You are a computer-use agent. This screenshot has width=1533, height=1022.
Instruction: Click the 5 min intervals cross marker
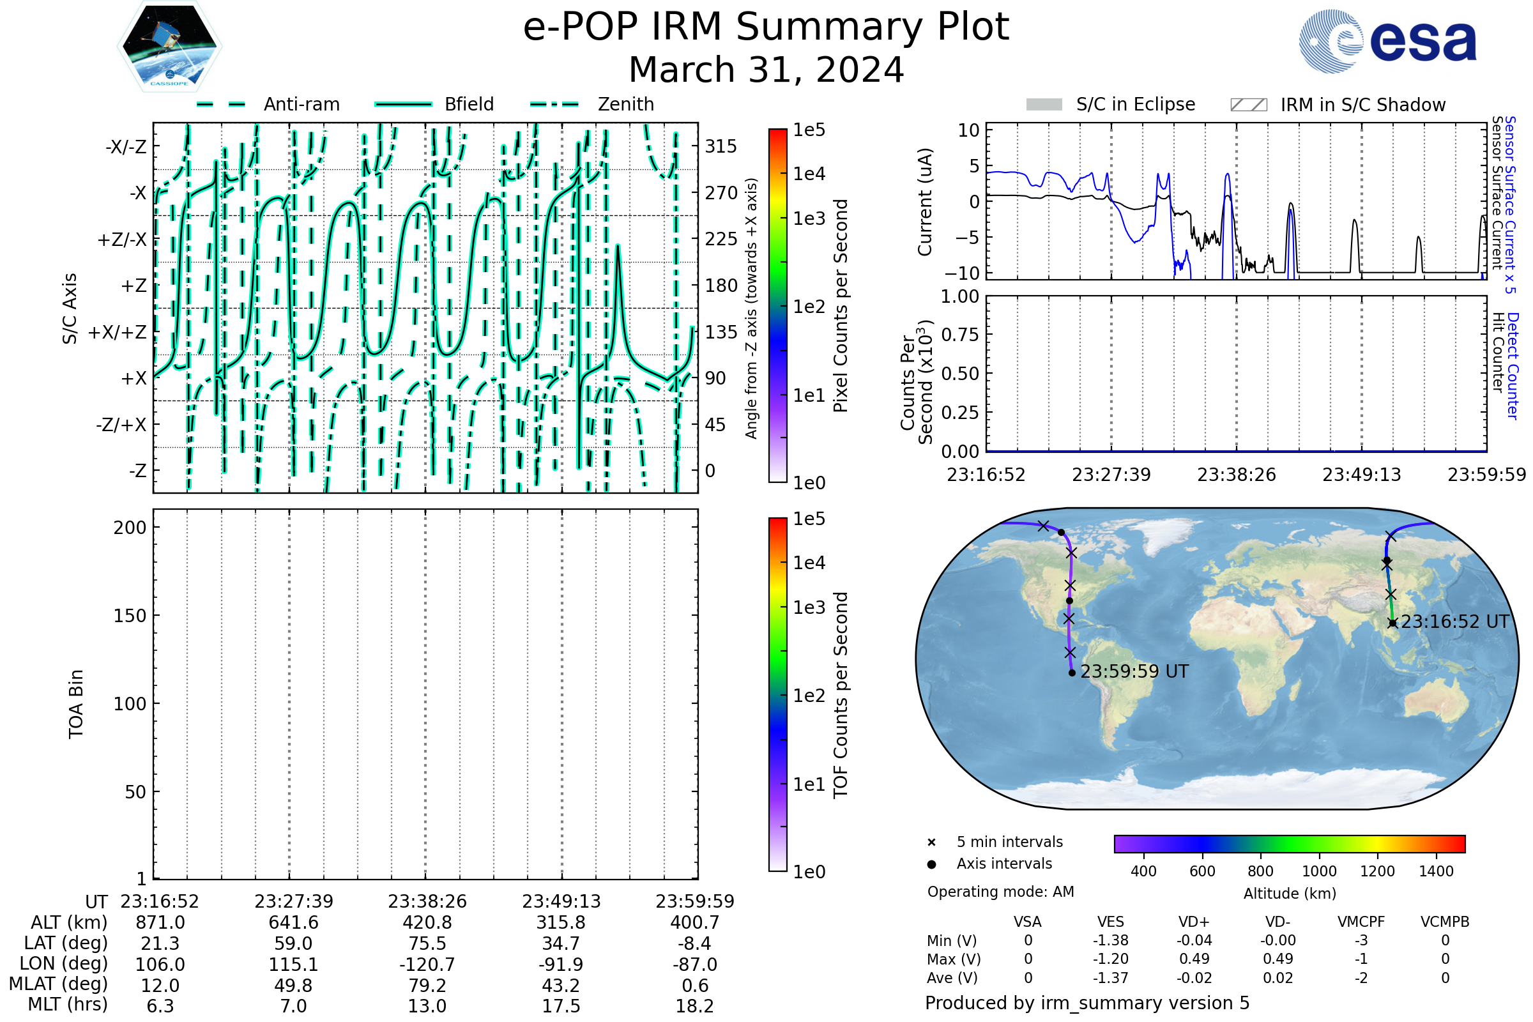pos(931,843)
